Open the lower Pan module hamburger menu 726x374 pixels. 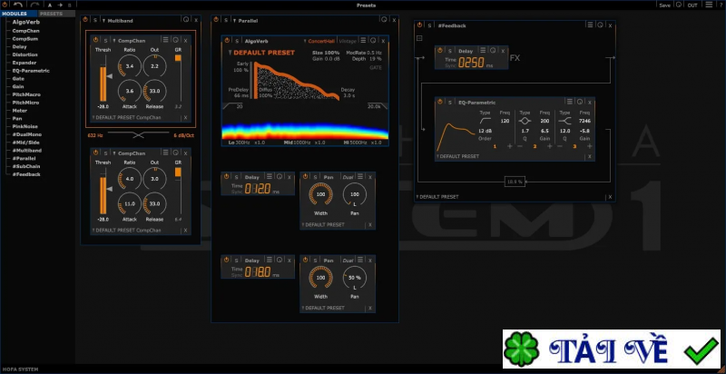click(359, 261)
